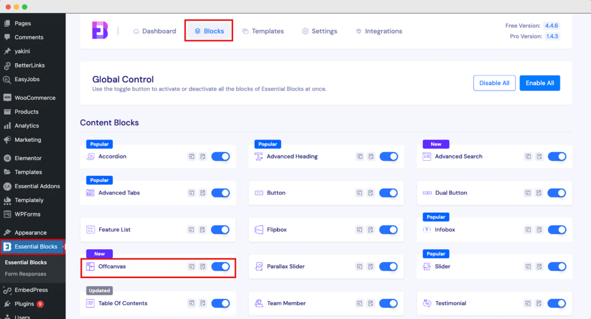
Task: Open the documentation icon for Advanced Heading
Action: click(371, 157)
